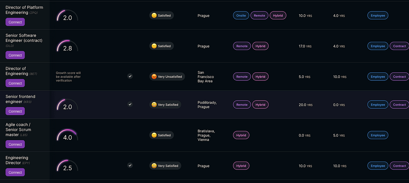This screenshot has width=409, height=183.
Task: Click the verified checkmark in Senior frontend engineer row
Action: (x=130, y=104)
